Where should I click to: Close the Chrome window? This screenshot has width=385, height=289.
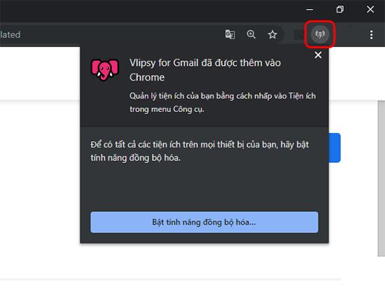tap(370, 10)
